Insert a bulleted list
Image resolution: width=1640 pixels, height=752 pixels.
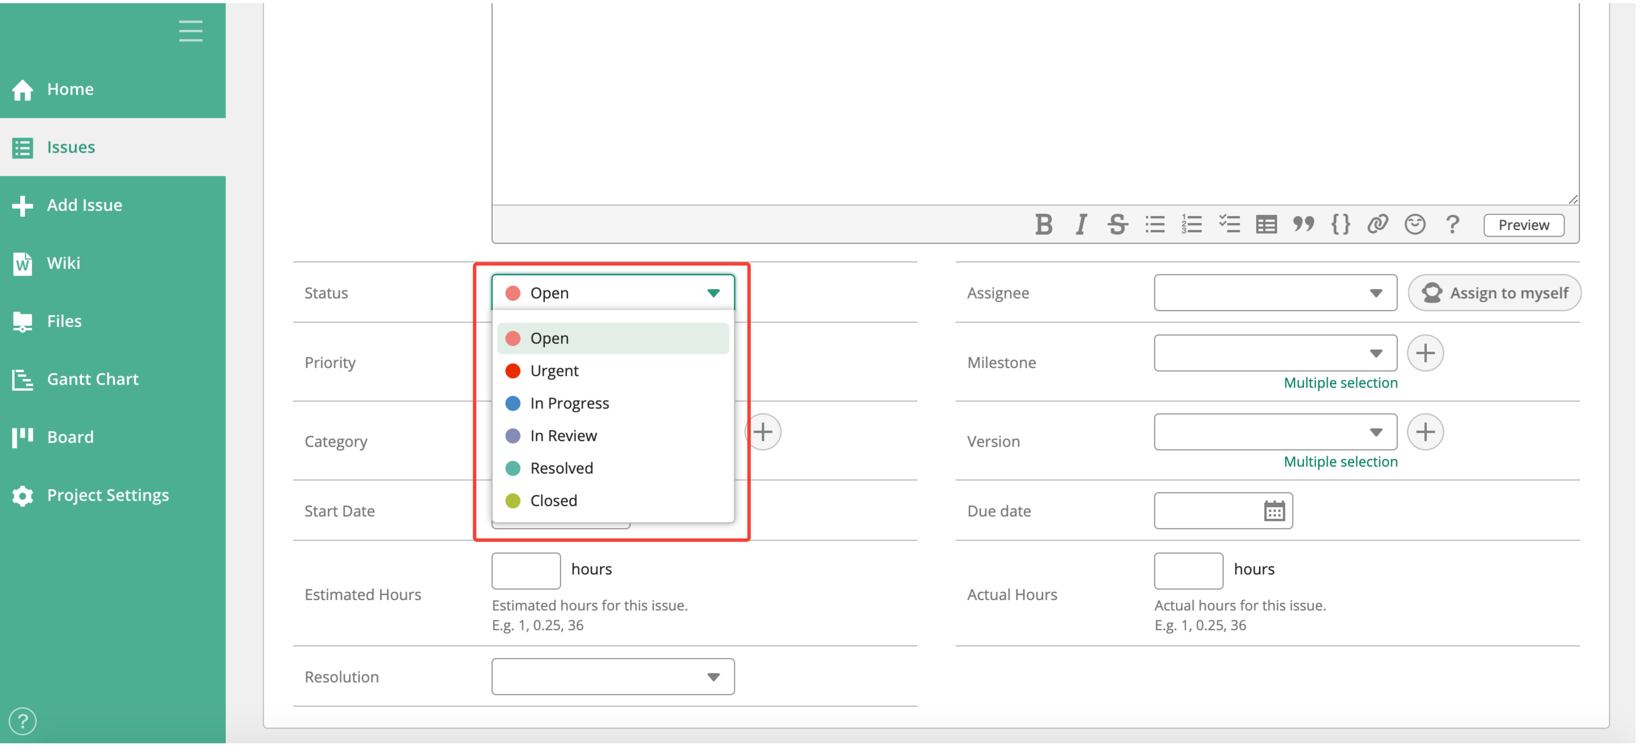(x=1155, y=225)
